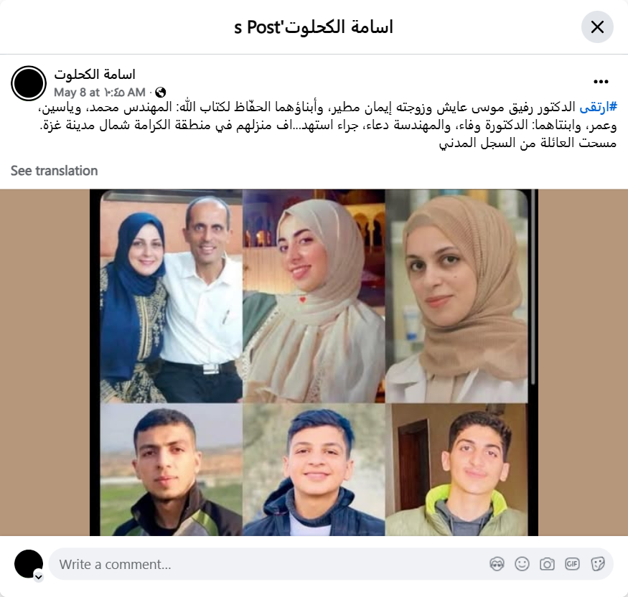Close the post dialog with X button
The height and width of the screenshot is (597, 628).
597,27
